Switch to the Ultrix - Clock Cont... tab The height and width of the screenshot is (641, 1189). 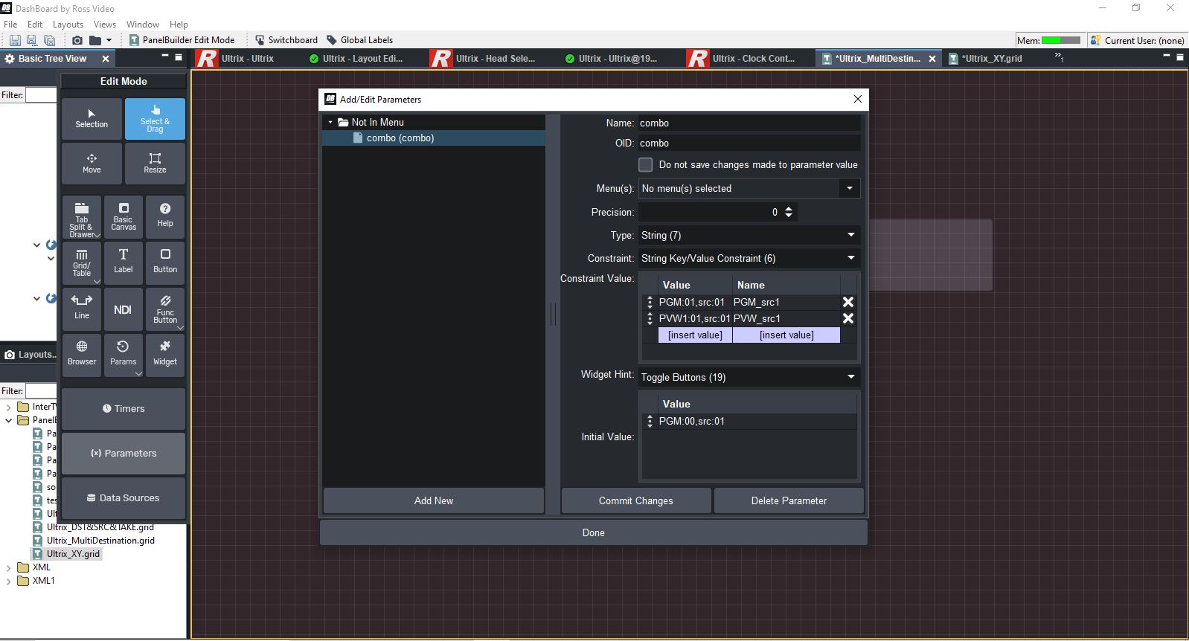[x=749, y=59]
